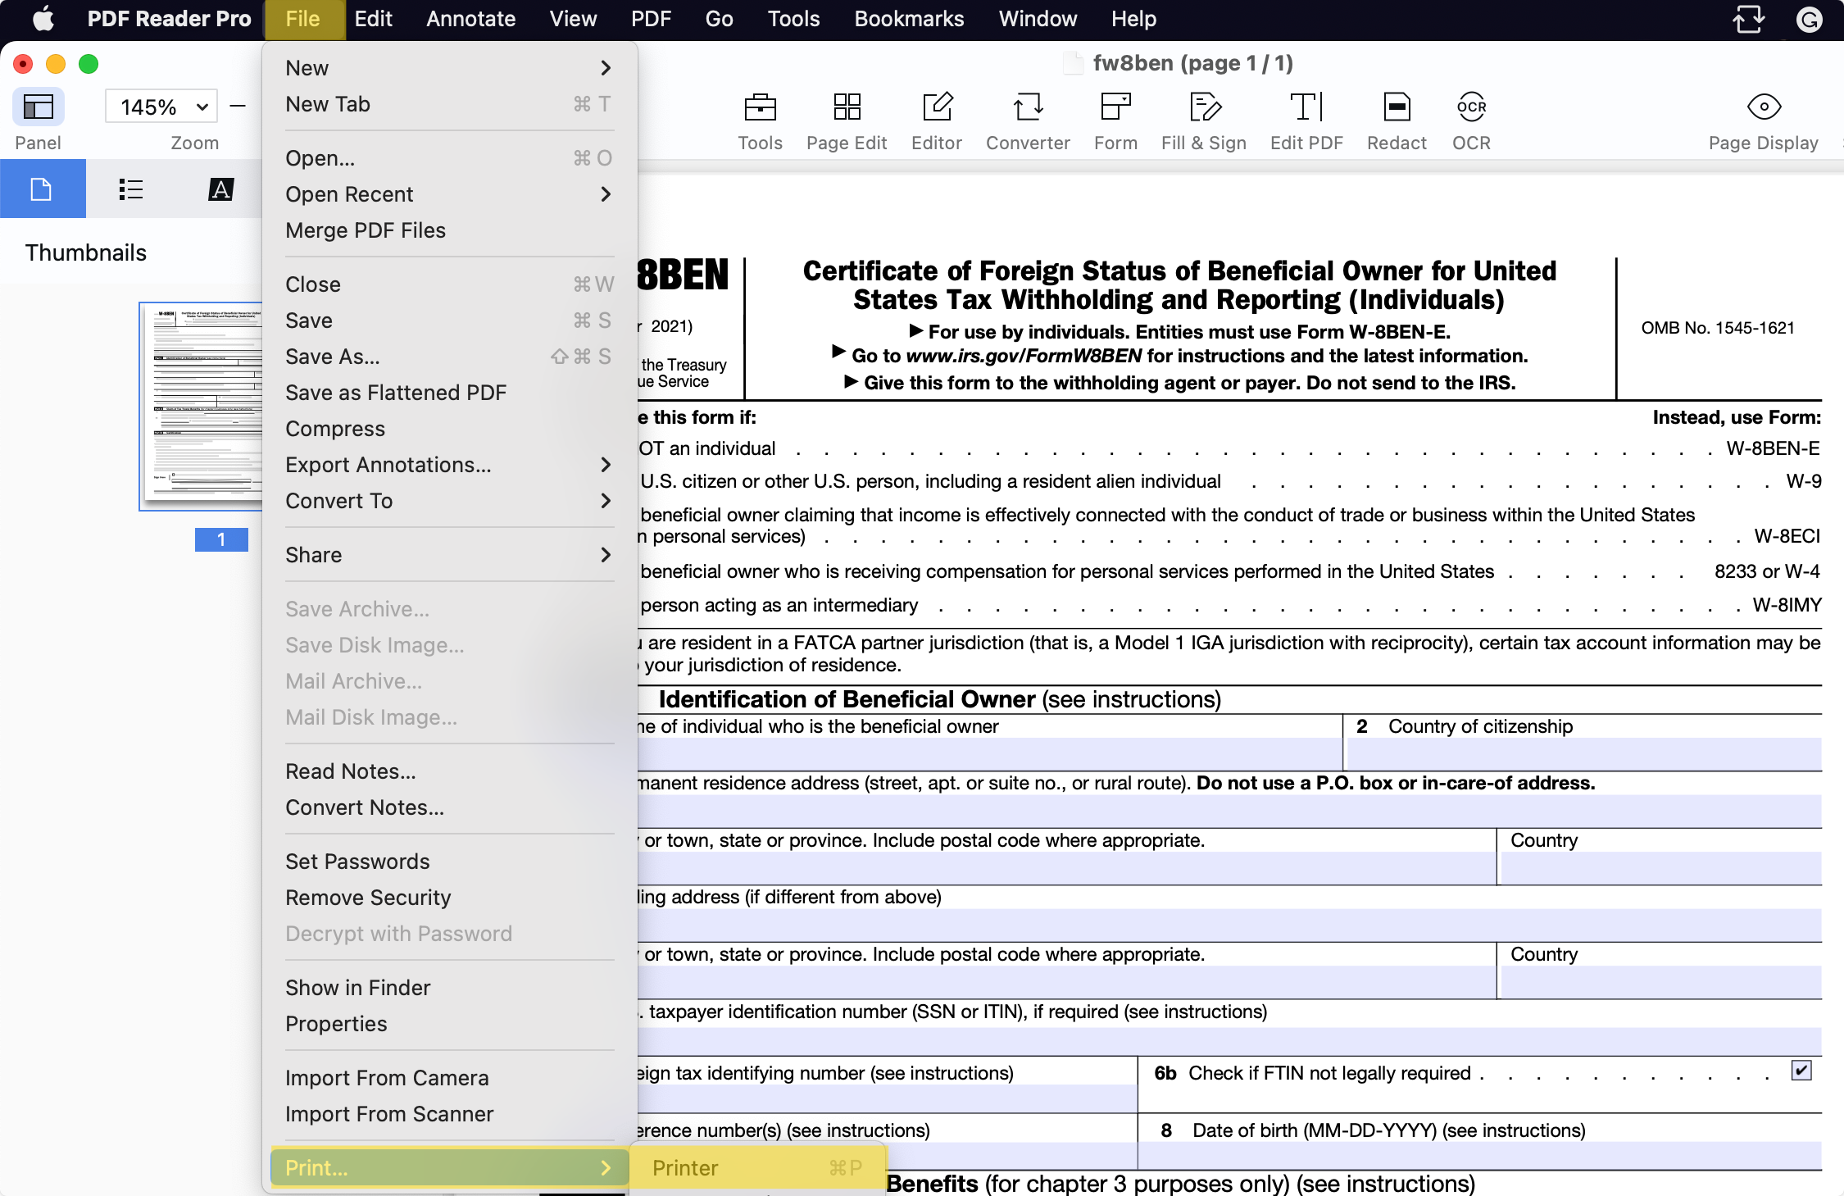Select Save as Flattened PDF
1844x1196 pixels.
(449, 393)
